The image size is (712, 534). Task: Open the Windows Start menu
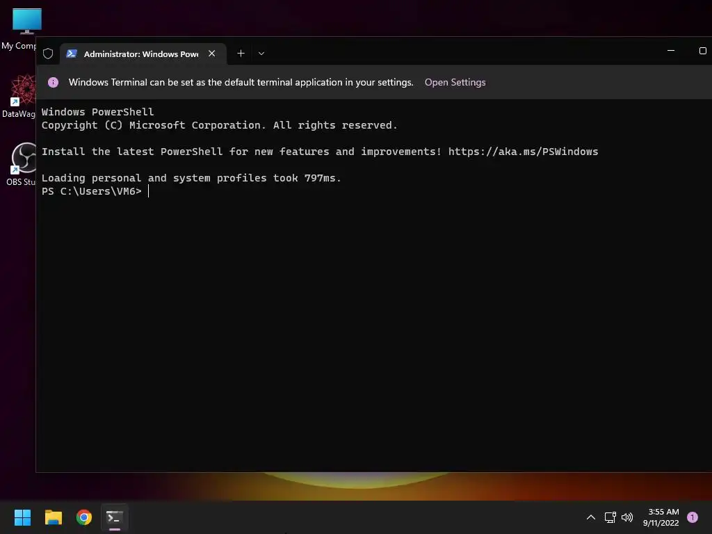[22, 517]
